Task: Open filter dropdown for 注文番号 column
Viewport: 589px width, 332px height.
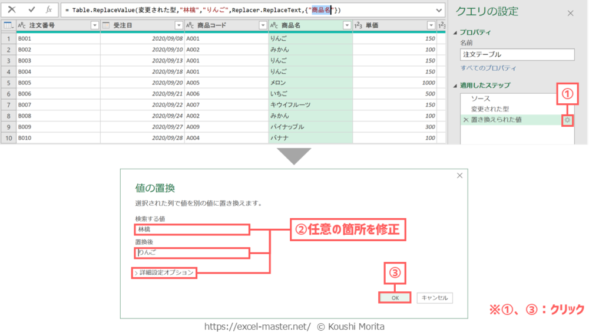Action: [94, 25]
